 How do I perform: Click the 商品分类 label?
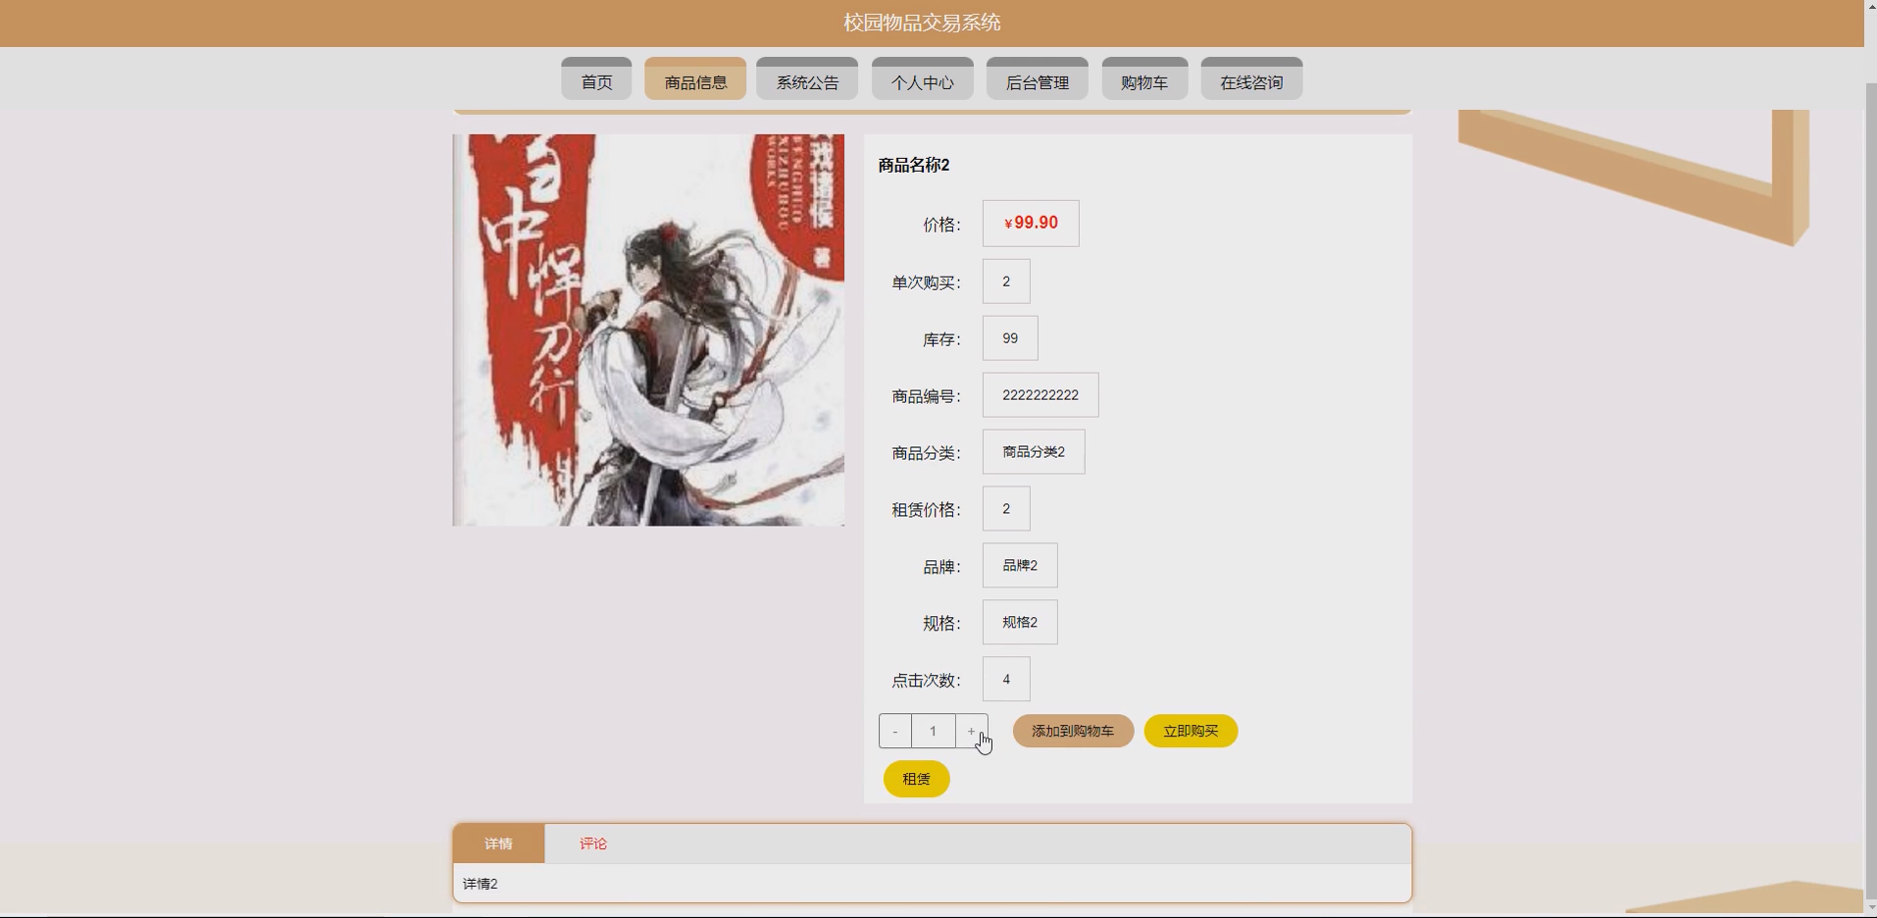pos(926,453)
